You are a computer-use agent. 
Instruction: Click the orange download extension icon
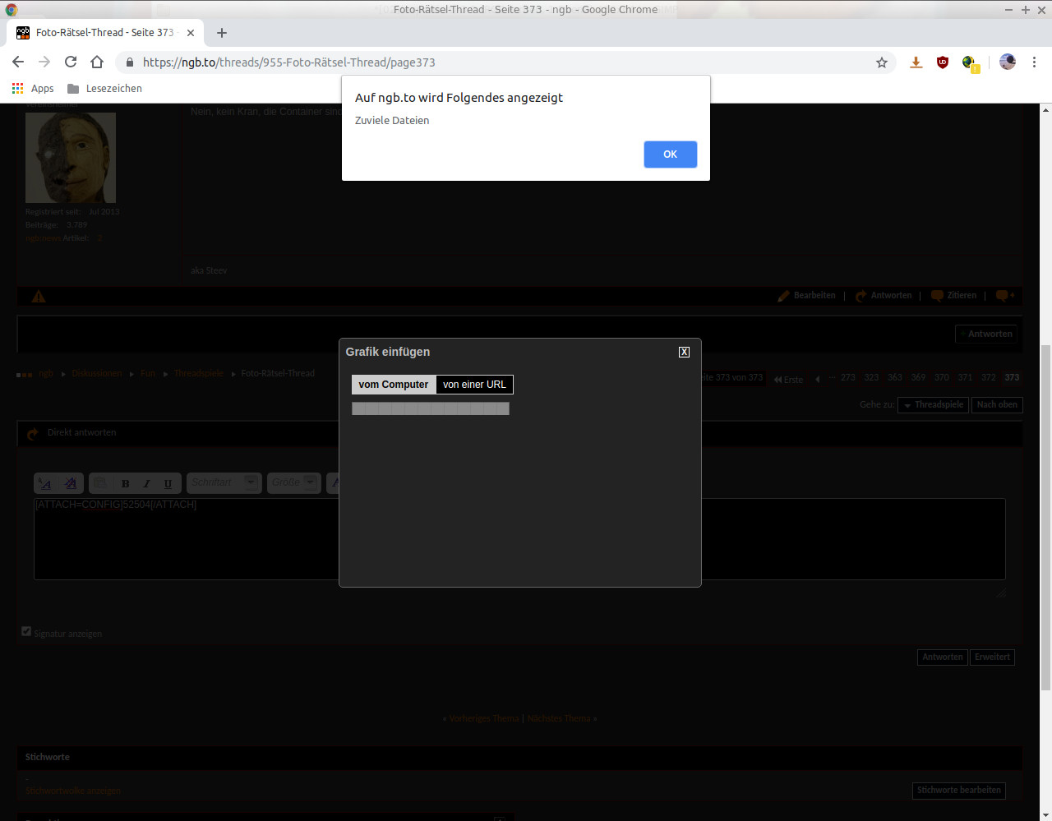(x=916, y=62)
